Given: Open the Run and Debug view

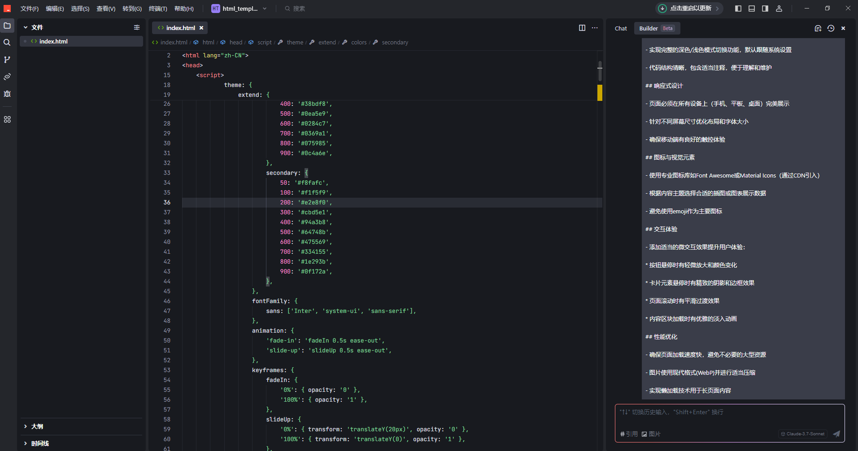Looking at the screenshot, I should [7, 94].
